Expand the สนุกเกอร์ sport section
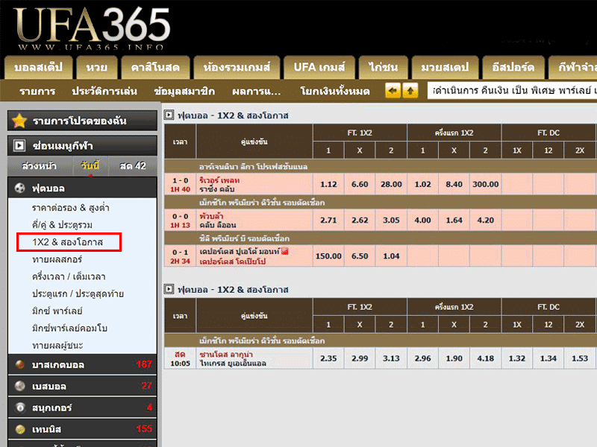The width and height of the screenshot is (597, 447). (82, 408)
